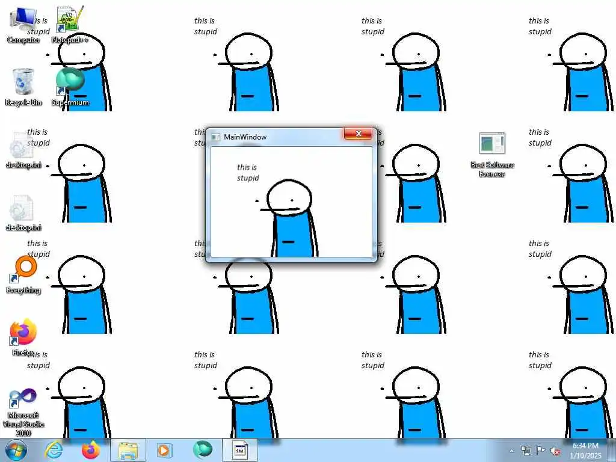Click the MainWindow title bar icon
The height and width of the screenshot is (462, 616).
click(x=215, y=137)
